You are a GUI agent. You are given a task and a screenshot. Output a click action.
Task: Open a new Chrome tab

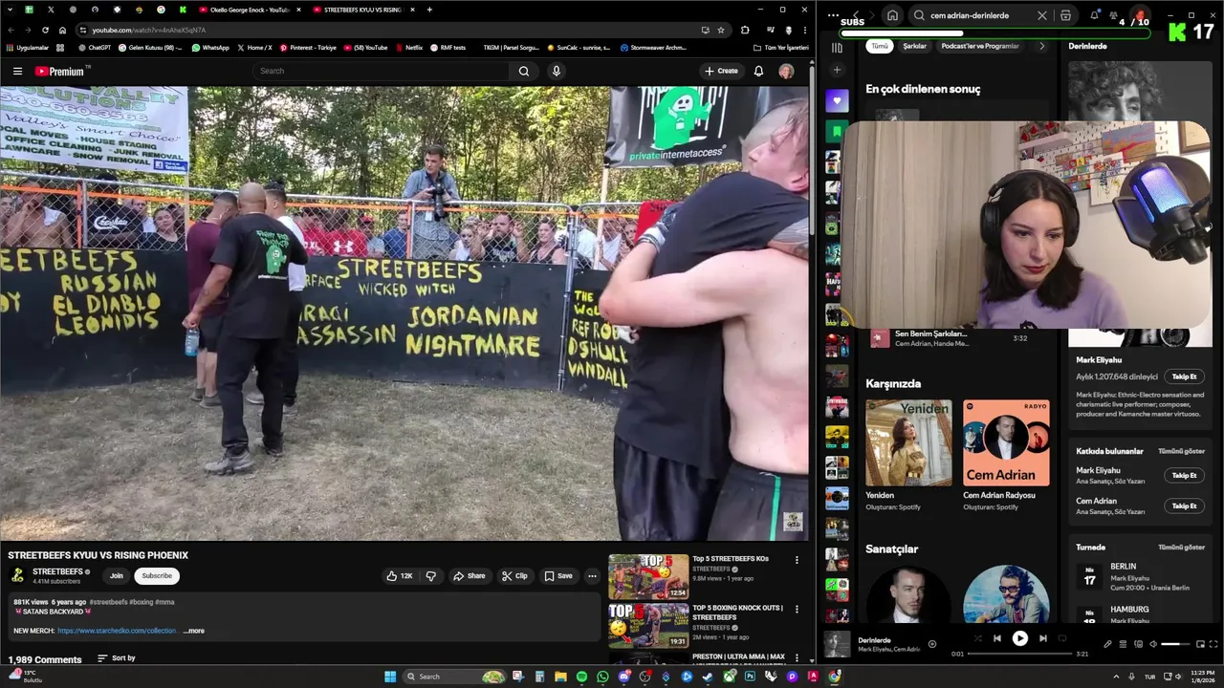429,10
